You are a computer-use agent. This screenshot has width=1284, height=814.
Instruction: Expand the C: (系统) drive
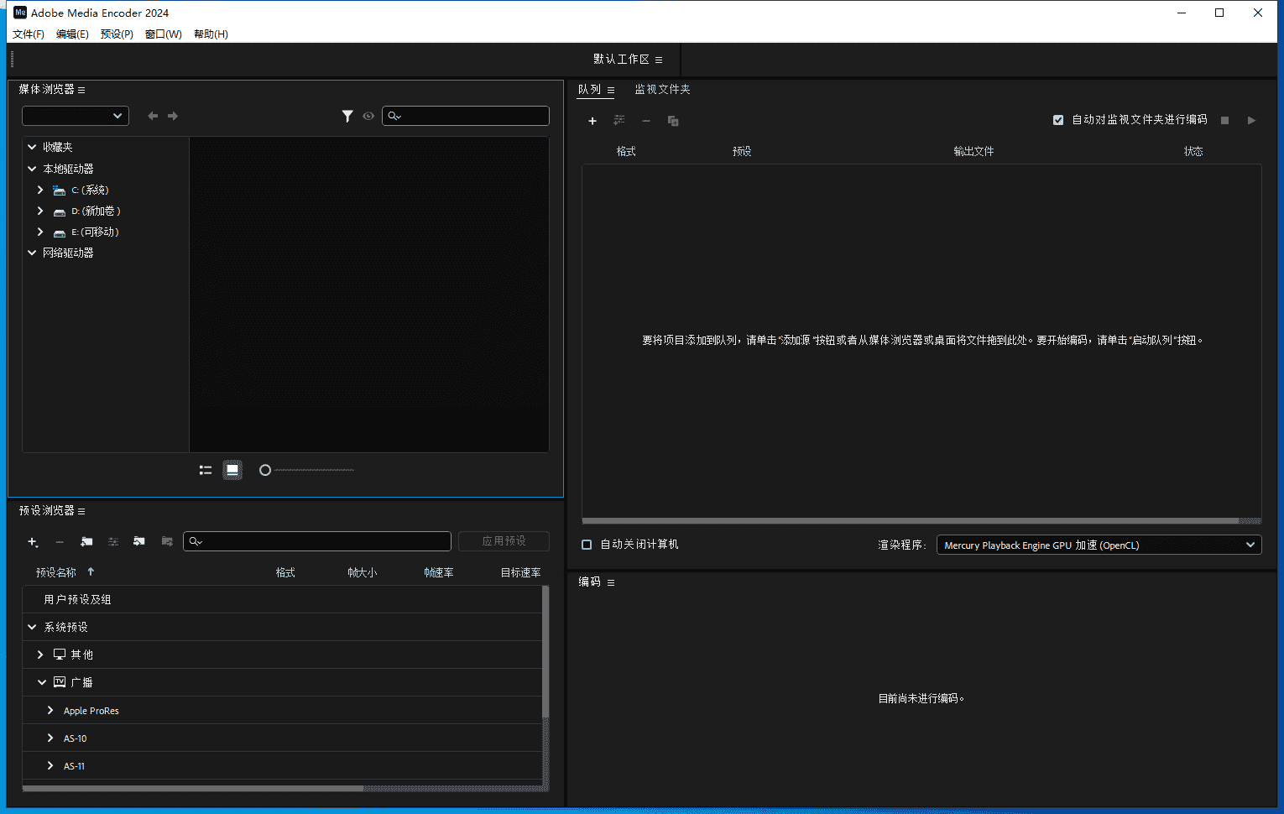pyautogui.click(x=40, y=190)
